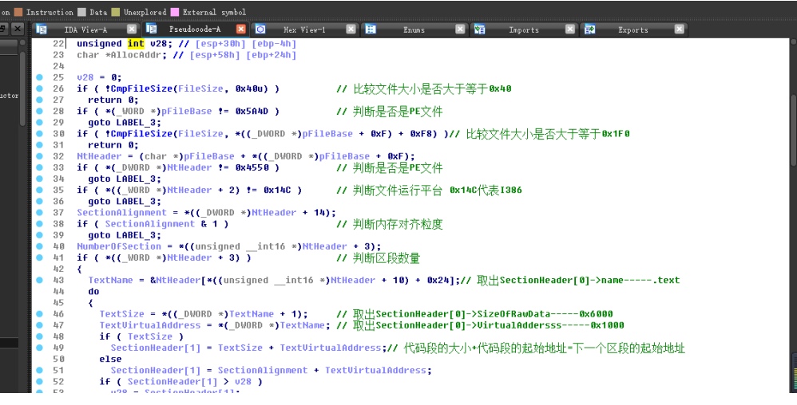Click SectionHeader[1] on line 49

point(156,348)
